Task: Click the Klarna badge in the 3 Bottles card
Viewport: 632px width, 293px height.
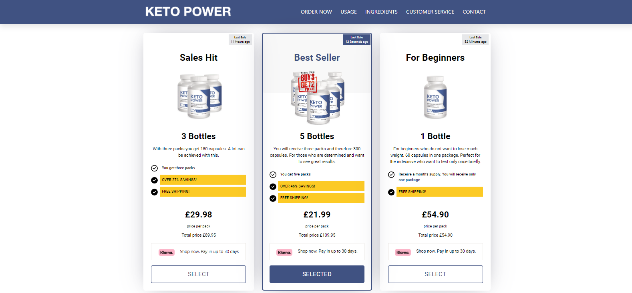Action: 167,252
